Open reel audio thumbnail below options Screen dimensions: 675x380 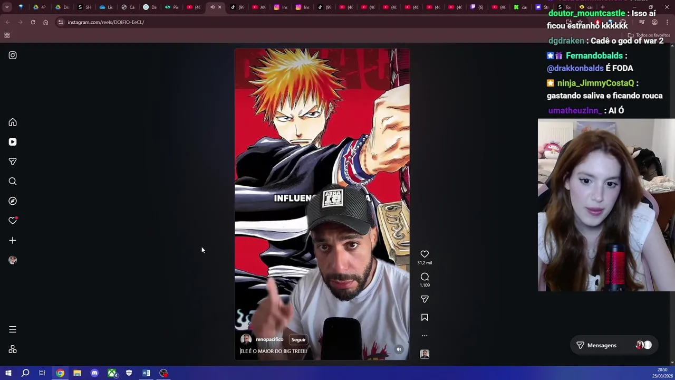click(425, 354)
